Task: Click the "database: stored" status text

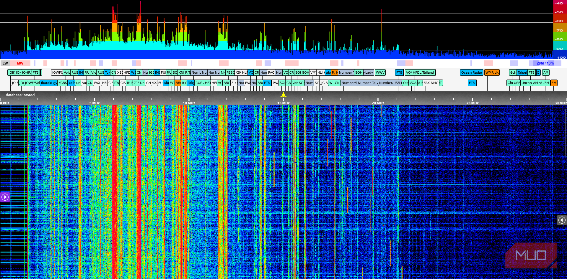Action: 20,95
